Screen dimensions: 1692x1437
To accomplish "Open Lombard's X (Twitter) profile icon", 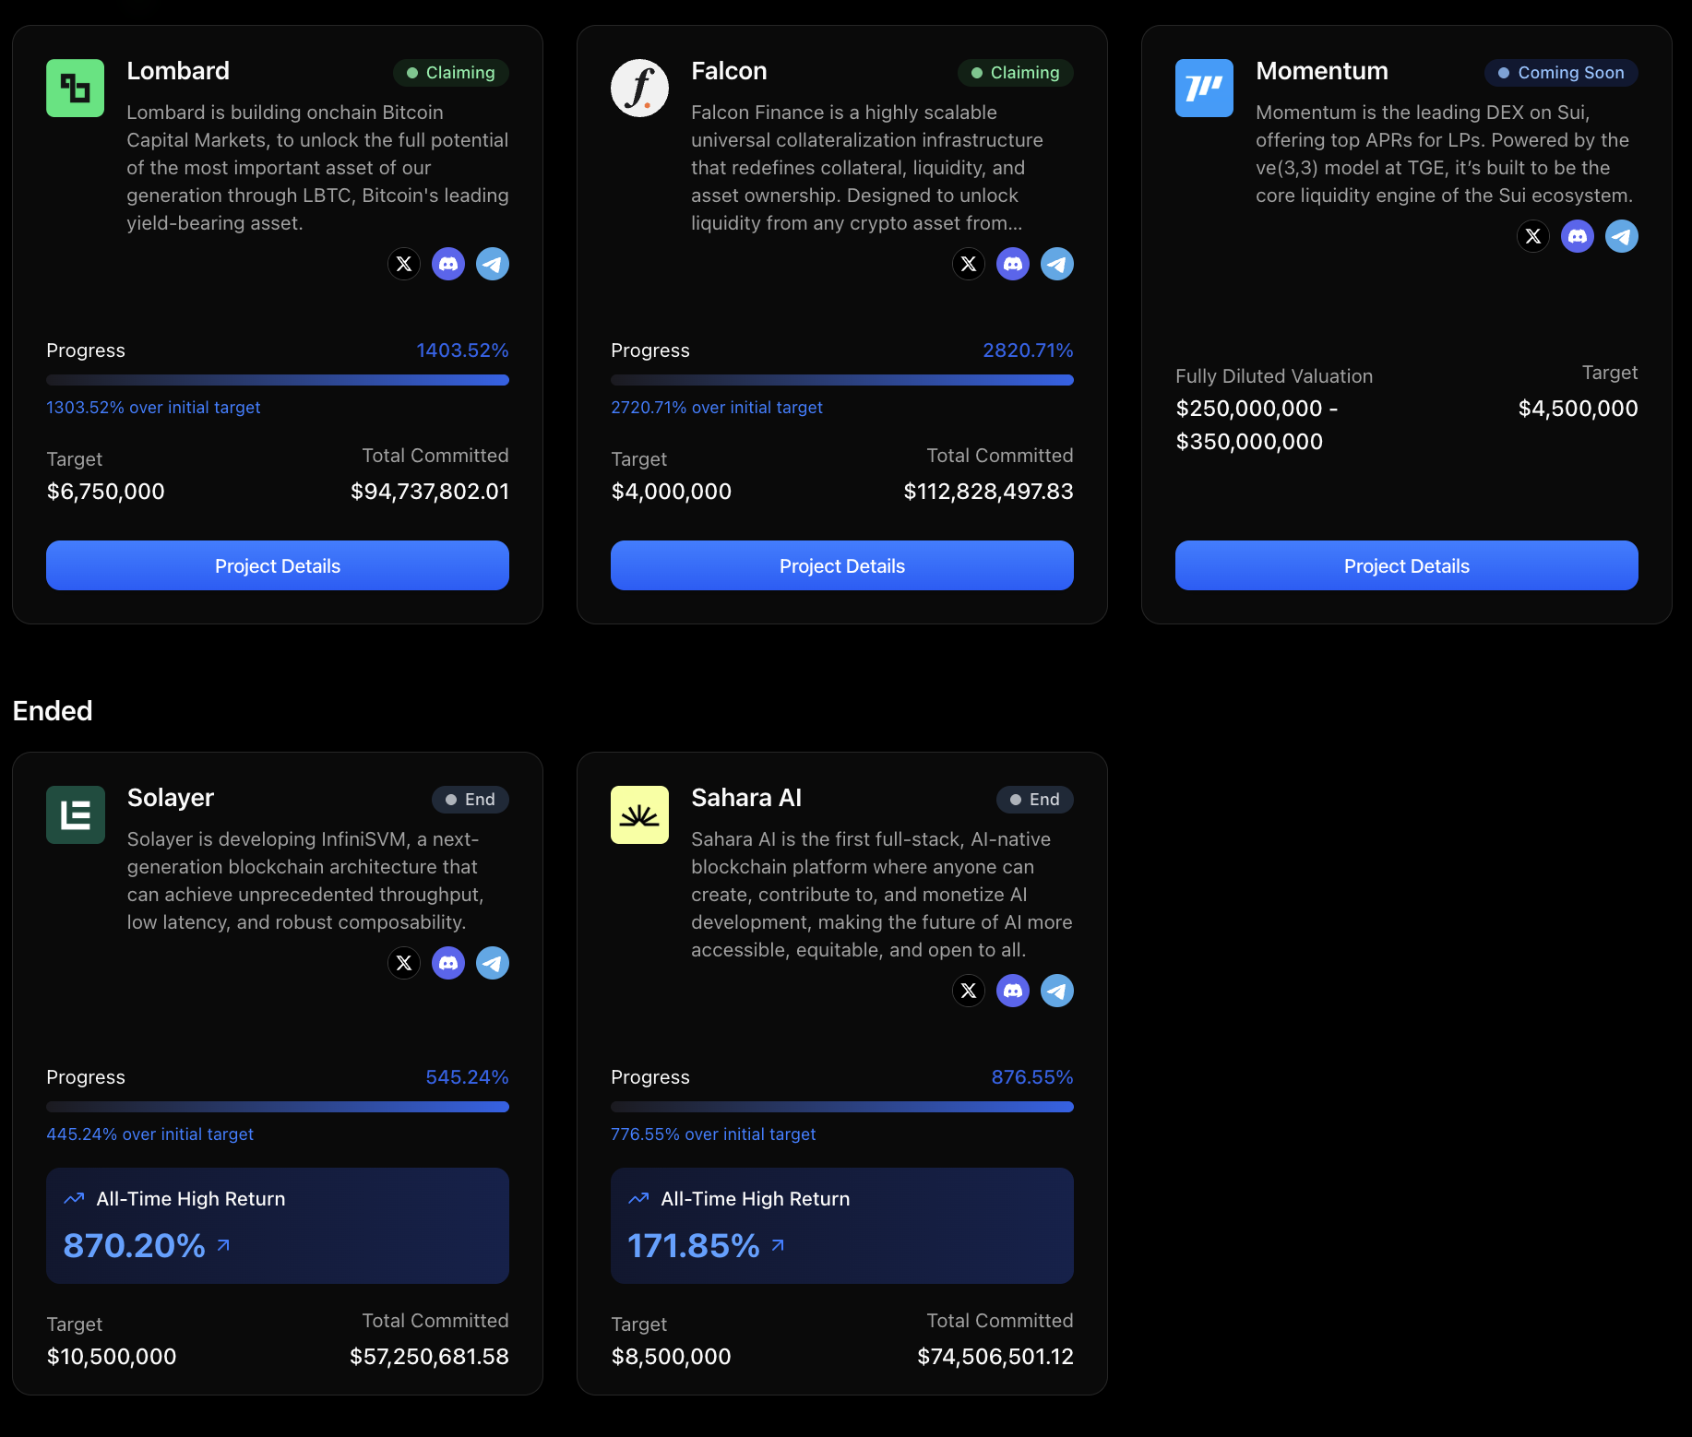I will (x=404, y=264).
